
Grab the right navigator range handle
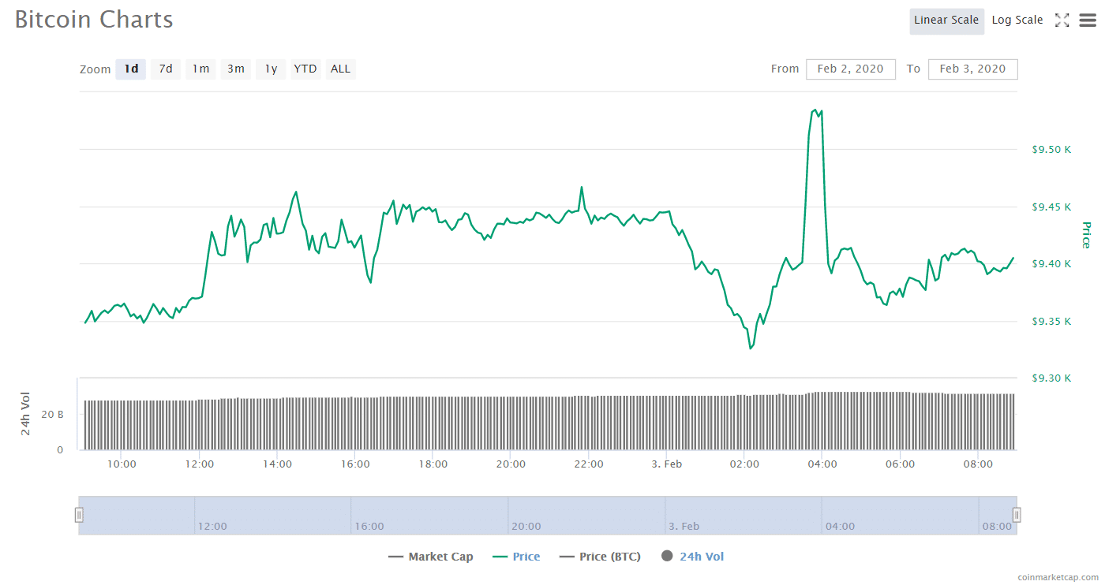[1017, 515]
